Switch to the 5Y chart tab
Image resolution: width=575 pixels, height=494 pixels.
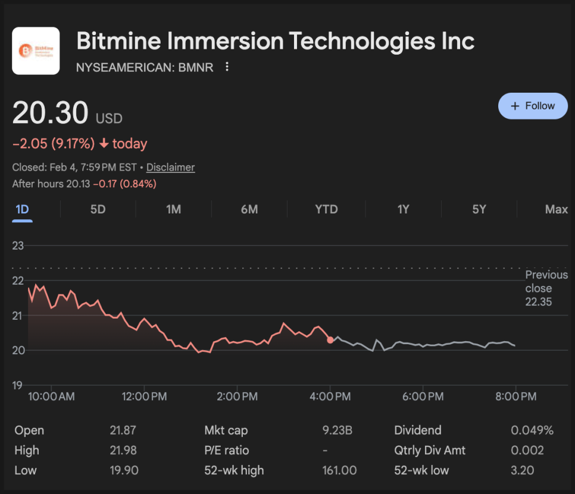(x=479, y=209)
